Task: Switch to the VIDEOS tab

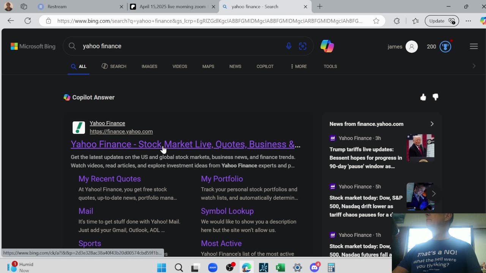Action: [x=180, y=66]
